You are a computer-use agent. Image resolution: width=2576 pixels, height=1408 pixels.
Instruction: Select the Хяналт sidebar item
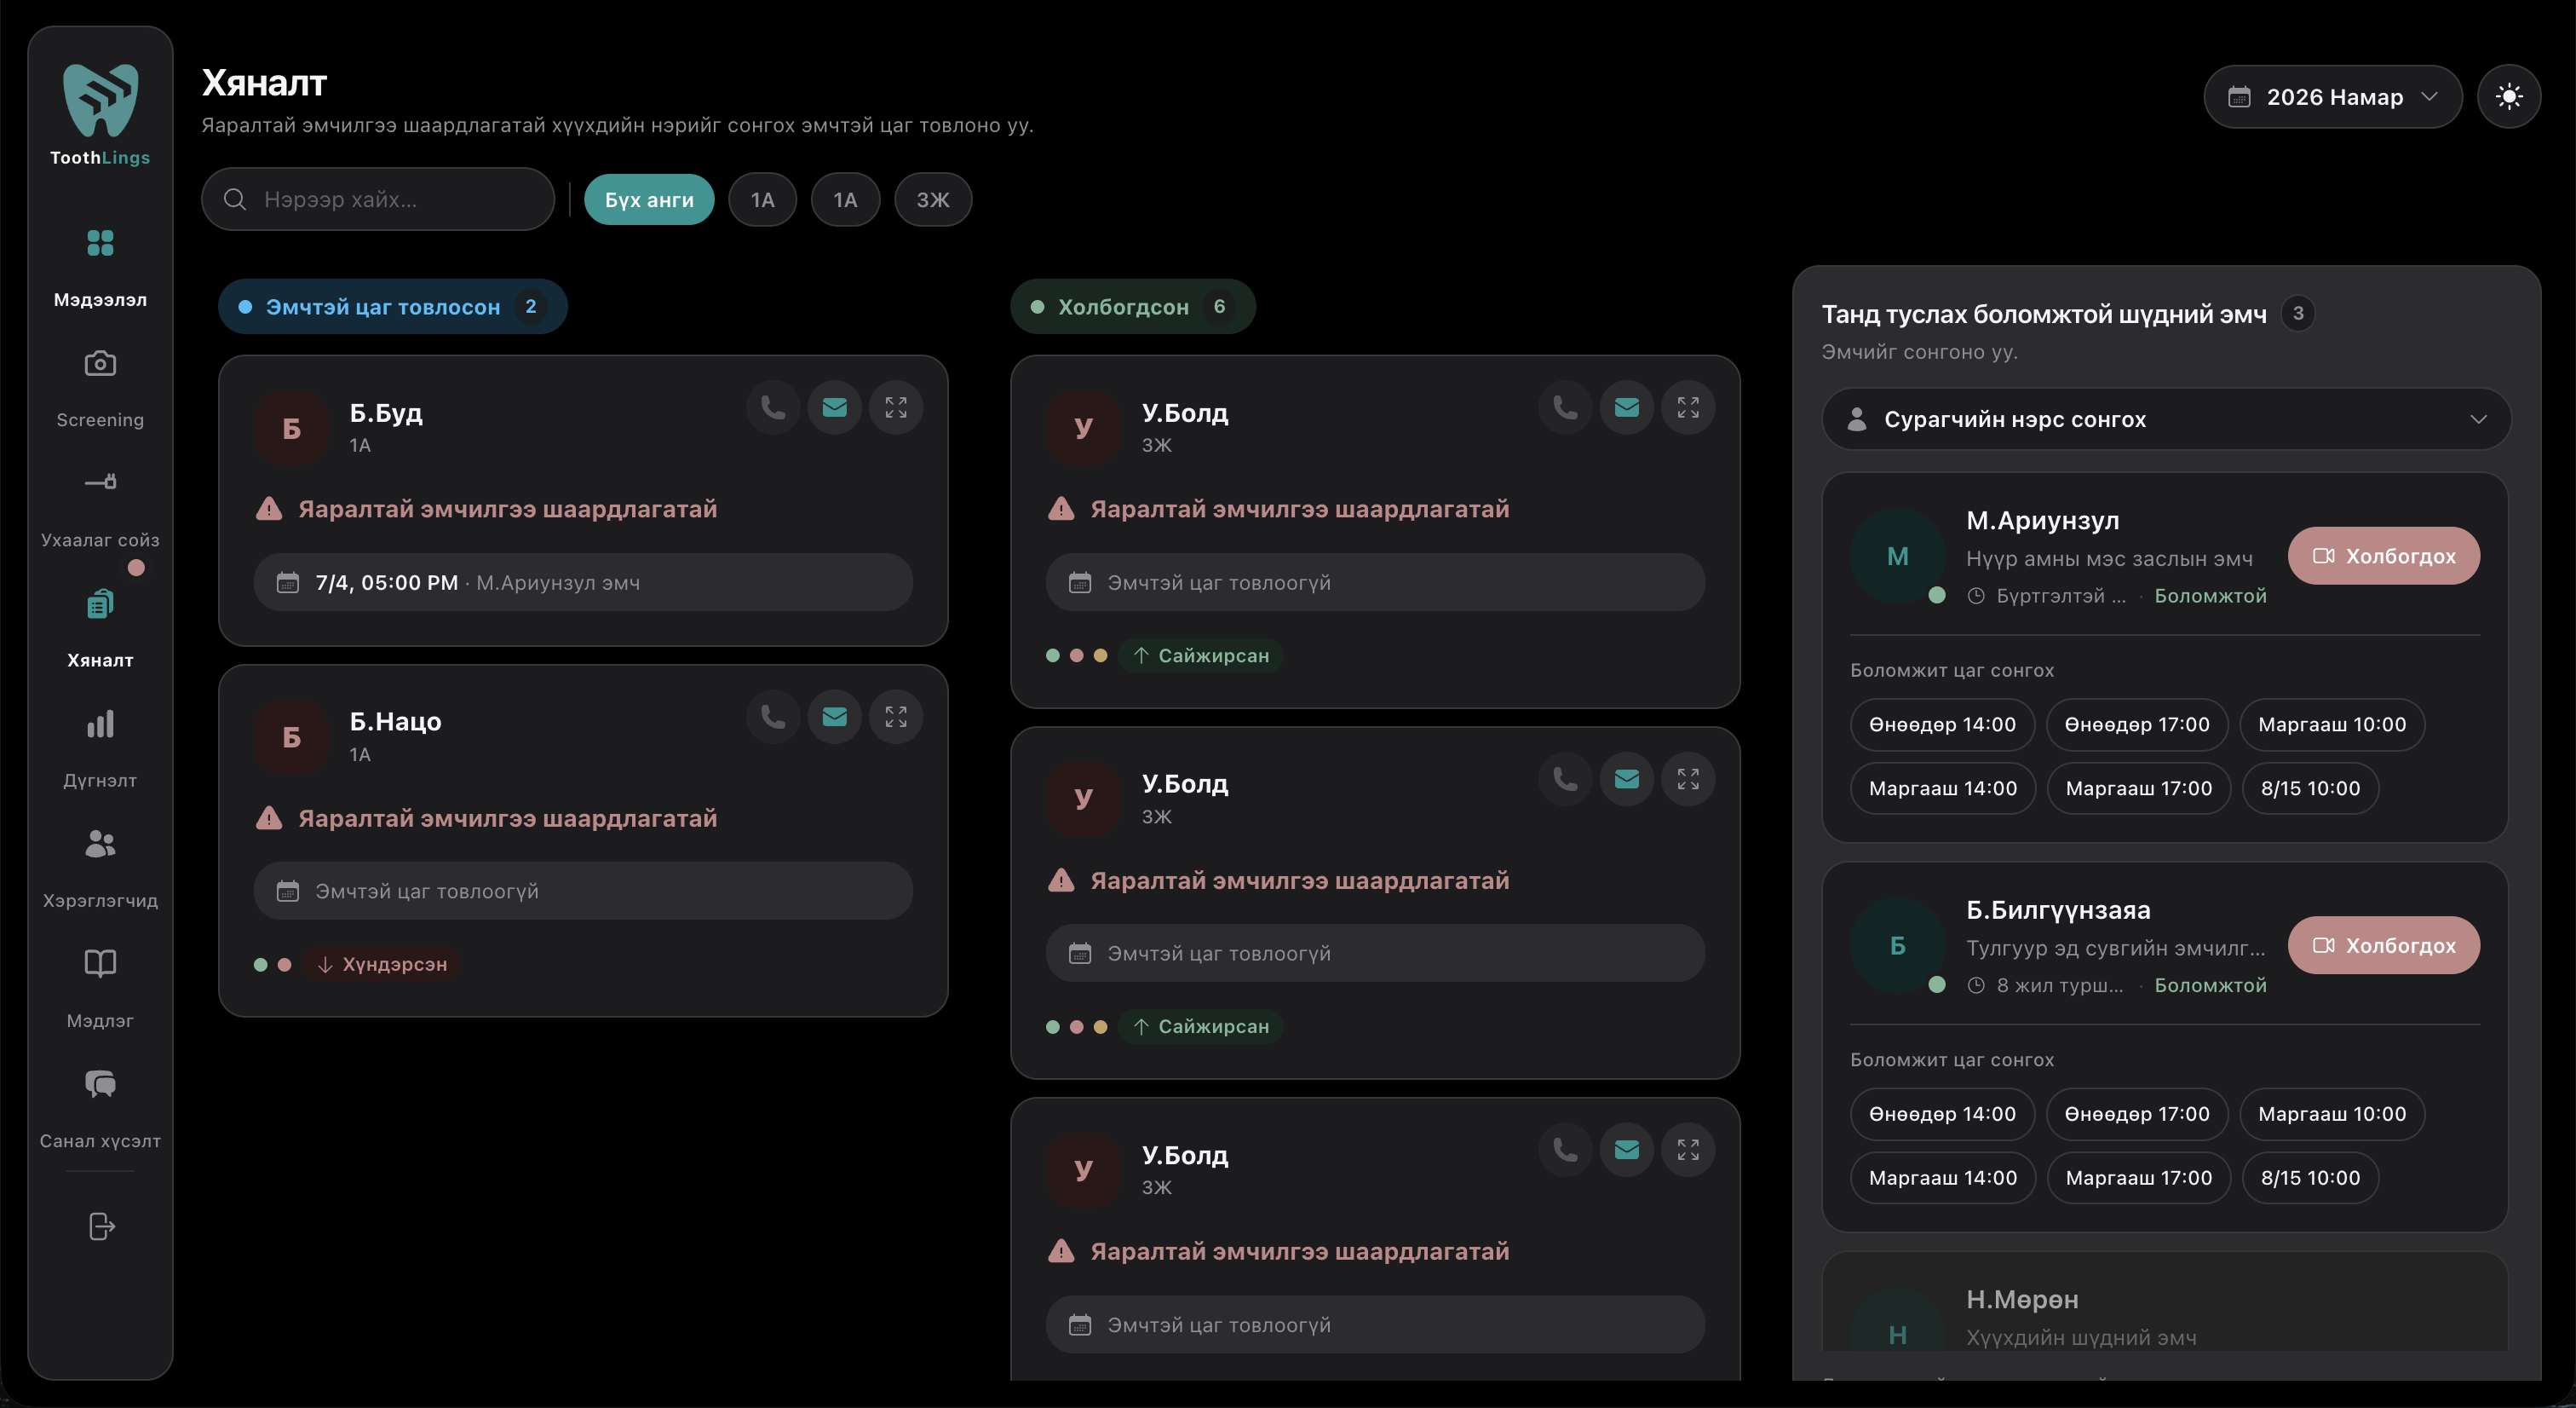pyautogui.click(x=100, y=626)
